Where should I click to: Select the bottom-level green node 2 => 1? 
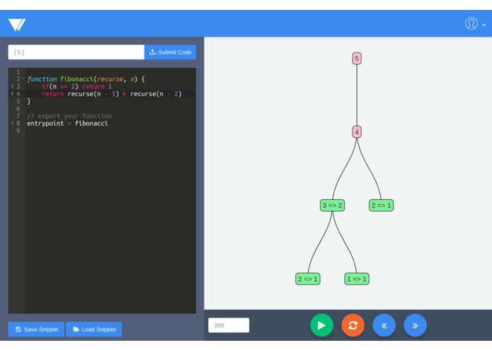308,278
